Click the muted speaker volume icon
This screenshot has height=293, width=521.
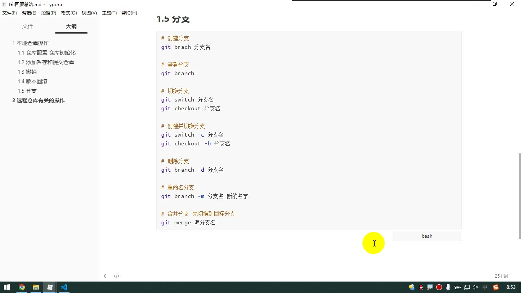(x=476, y=287)
